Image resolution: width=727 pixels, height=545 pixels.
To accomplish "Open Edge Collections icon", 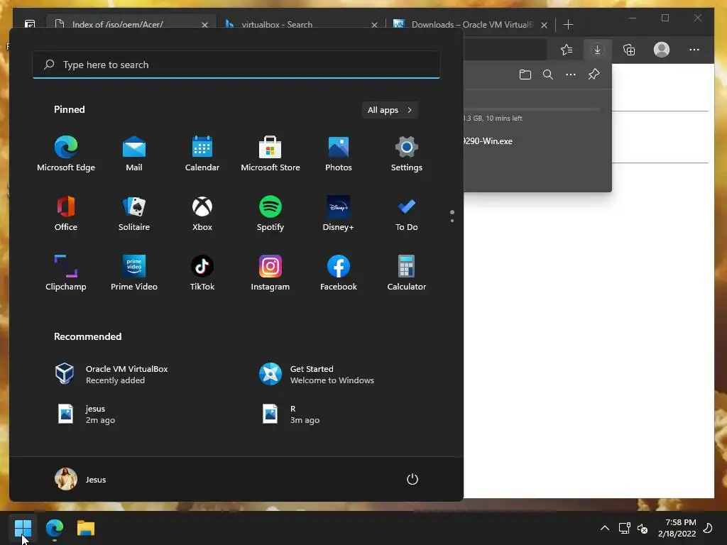I will pos(629,50).
